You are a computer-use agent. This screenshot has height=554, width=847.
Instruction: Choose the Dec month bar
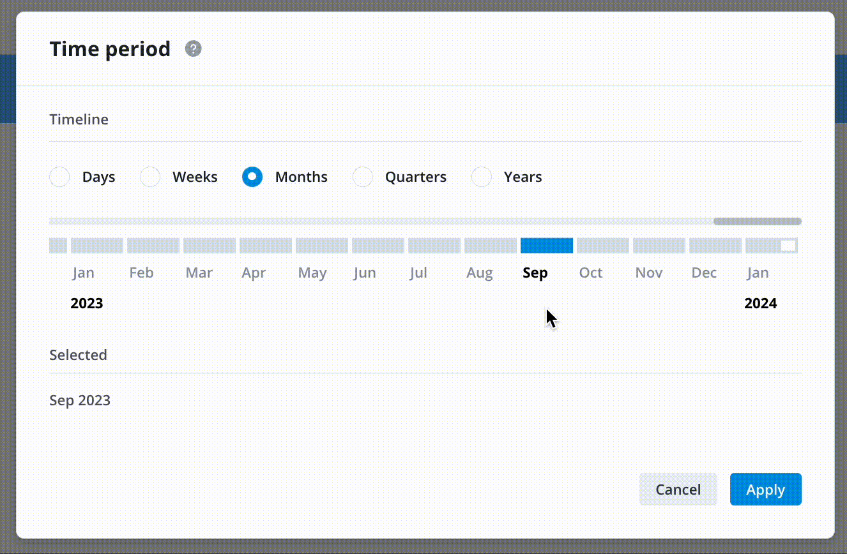point(715,246)
